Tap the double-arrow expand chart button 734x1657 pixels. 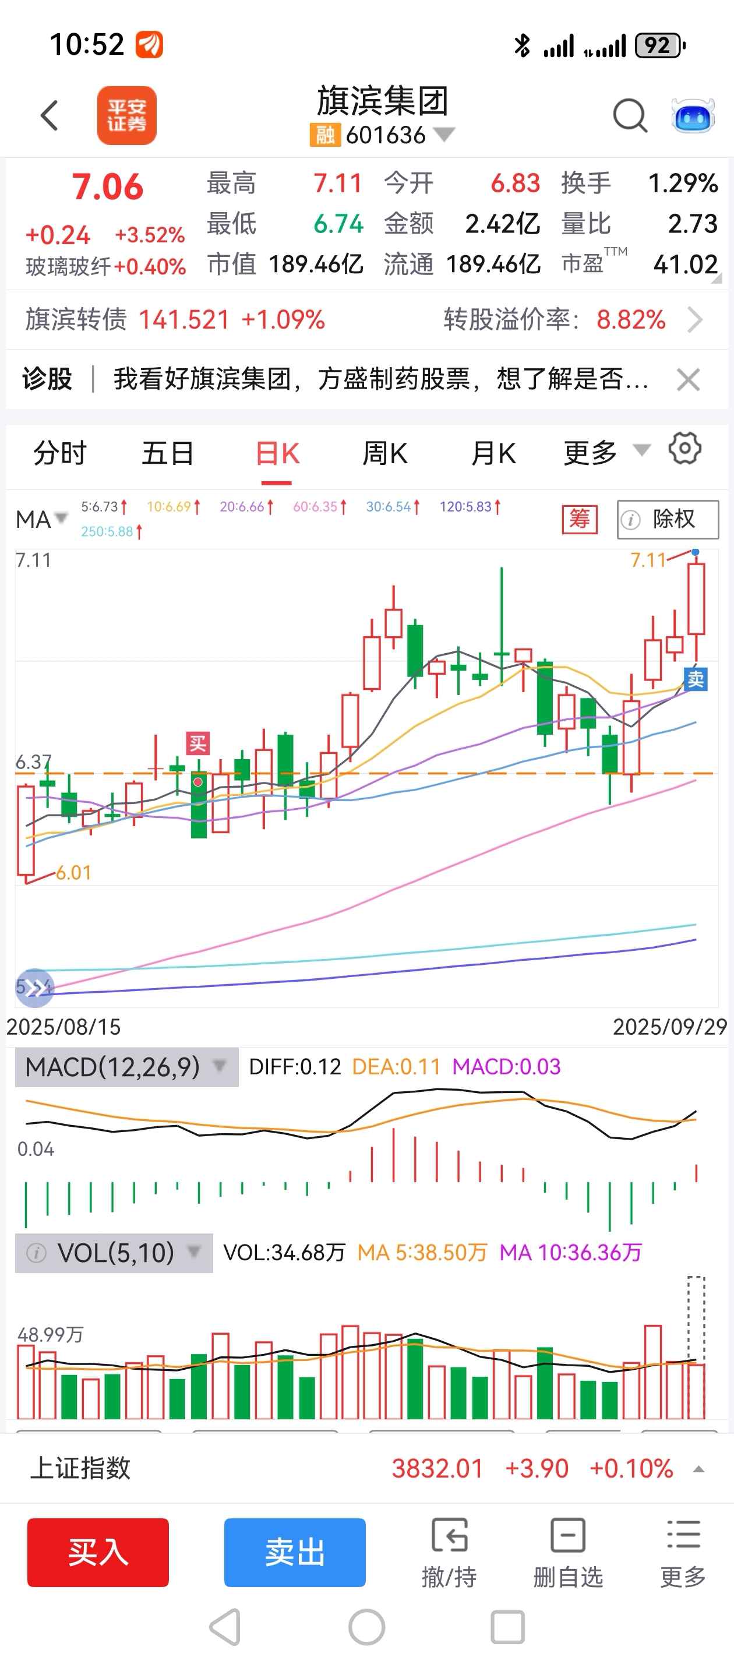tap(35, 988)
